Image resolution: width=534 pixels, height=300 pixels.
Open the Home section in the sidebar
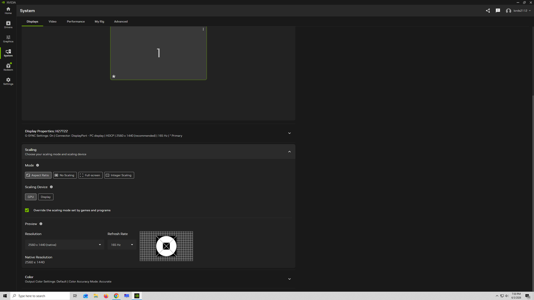pyautogui.click(x=8, y=11)
